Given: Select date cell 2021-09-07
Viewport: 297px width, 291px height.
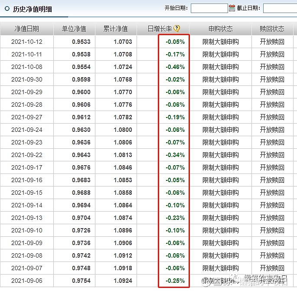Looking at the screenshot, I should [x=27, y=268].
